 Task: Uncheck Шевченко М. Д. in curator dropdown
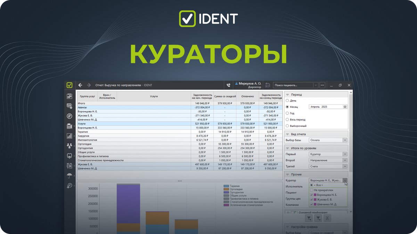coord(312,205)
